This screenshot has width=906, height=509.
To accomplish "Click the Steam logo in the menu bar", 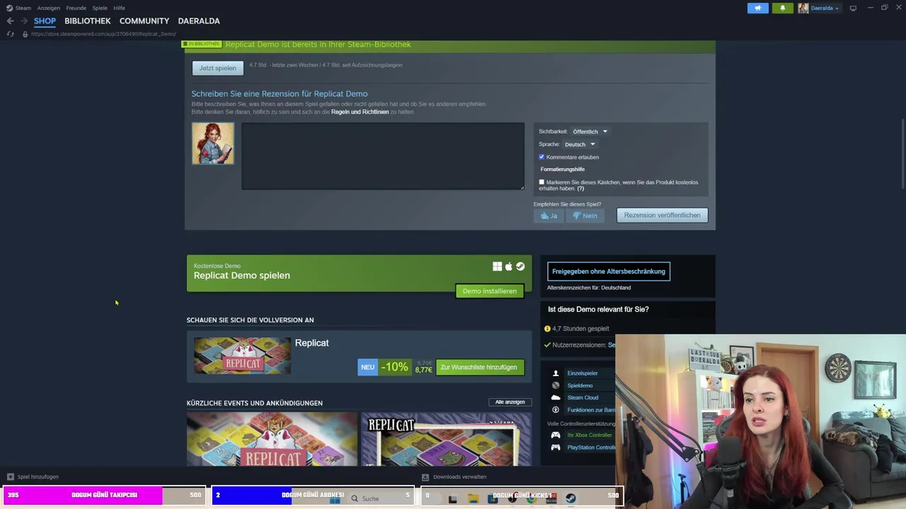I will (x=9, y=8).
